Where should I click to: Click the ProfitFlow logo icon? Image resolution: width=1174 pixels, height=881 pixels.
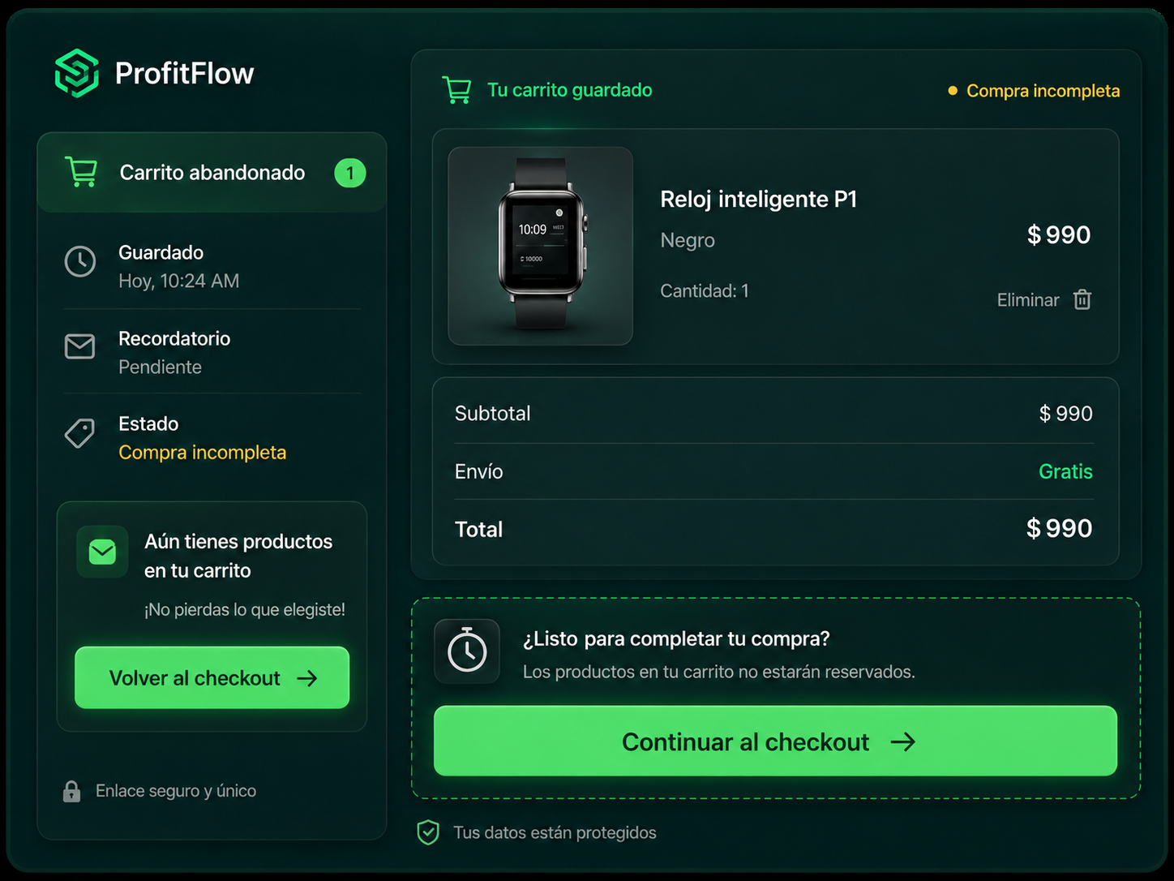tap(77, 73)
